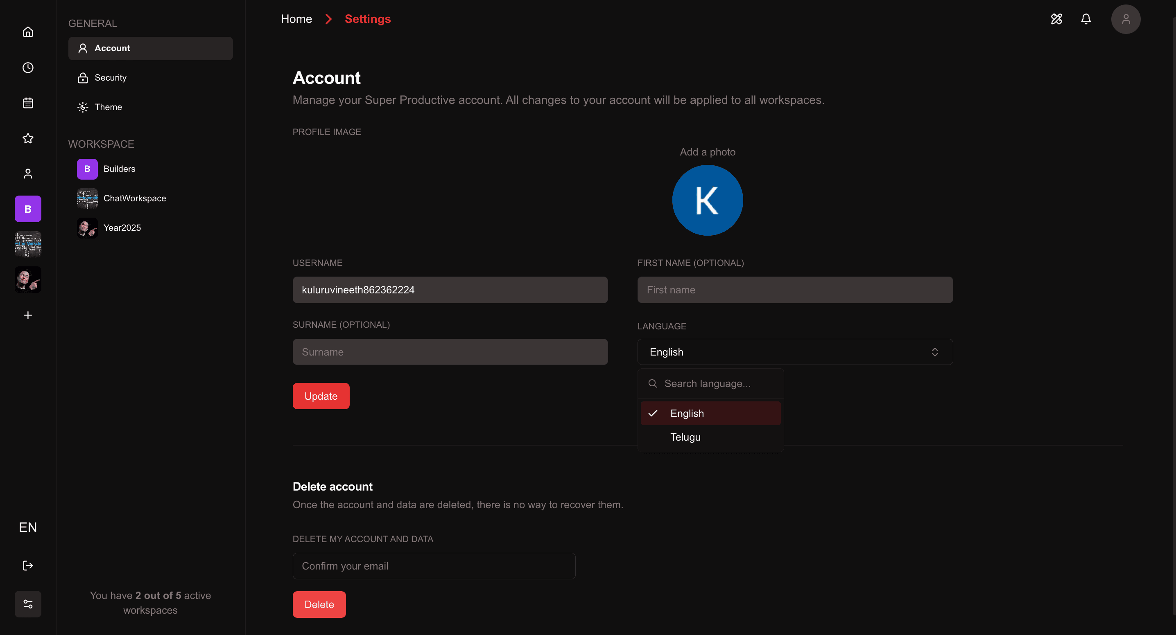Open the calendar schedule icon
Screen dimensions: 1176x635
point(27,103)
